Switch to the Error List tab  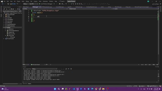[25, 84]
